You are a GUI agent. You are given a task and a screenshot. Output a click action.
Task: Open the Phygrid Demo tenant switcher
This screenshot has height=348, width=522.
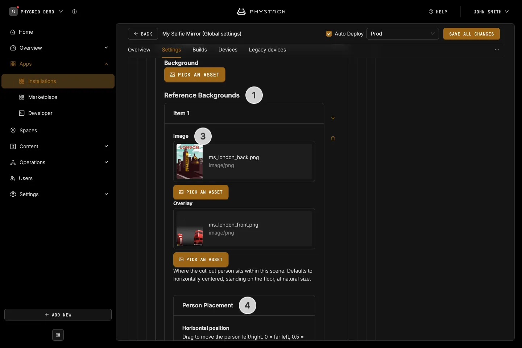pos(42,12)
